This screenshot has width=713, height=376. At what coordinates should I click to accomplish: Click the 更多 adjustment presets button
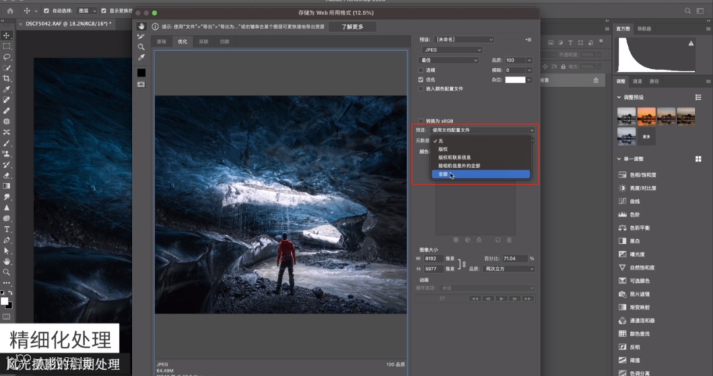point(646,137)
